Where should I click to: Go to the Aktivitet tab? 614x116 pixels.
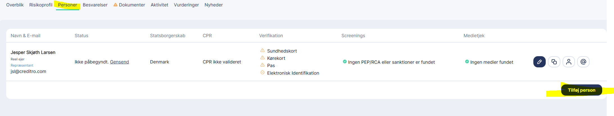(x=159, y=5)
